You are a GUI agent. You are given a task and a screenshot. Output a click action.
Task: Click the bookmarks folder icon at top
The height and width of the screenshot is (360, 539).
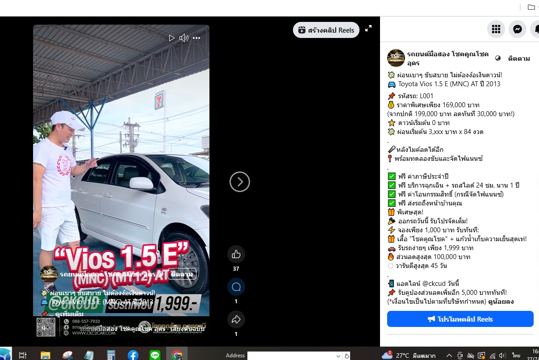pyautogui.click(x=531, y=7)
